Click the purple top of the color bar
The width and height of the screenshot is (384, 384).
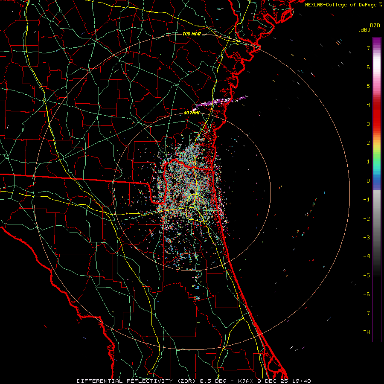pyautogui.click(x=377, y=42)
